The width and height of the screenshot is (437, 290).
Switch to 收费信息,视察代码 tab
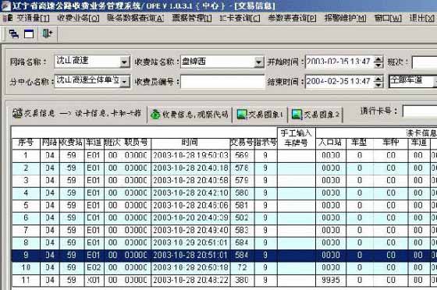click(190, 114)
